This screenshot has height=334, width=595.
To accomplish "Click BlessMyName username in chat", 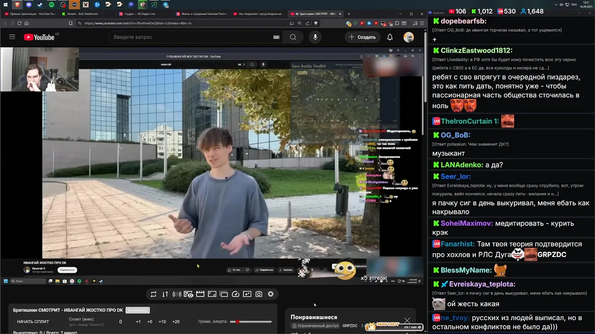I will (466, 270).
